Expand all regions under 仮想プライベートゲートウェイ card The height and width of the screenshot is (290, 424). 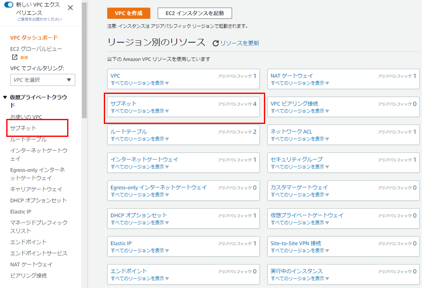[300, 223]
